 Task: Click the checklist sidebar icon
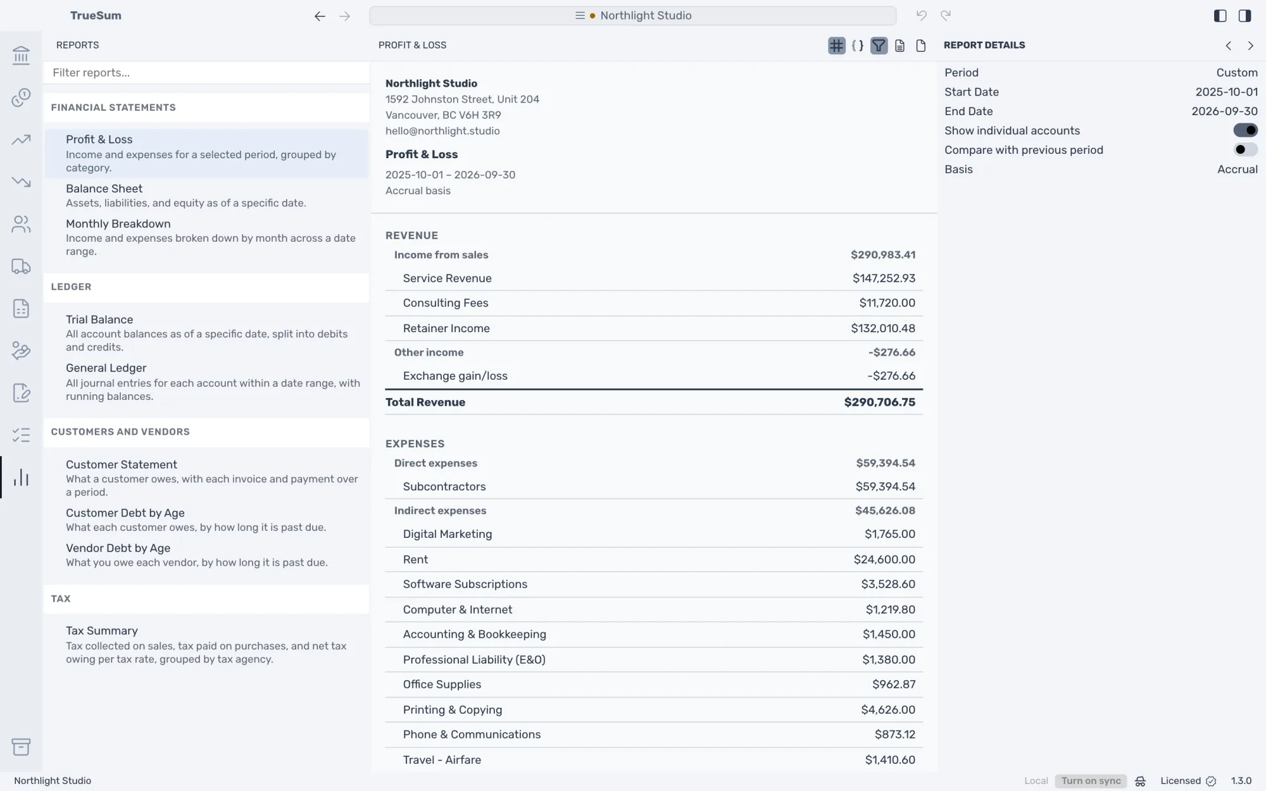(21, 435)
